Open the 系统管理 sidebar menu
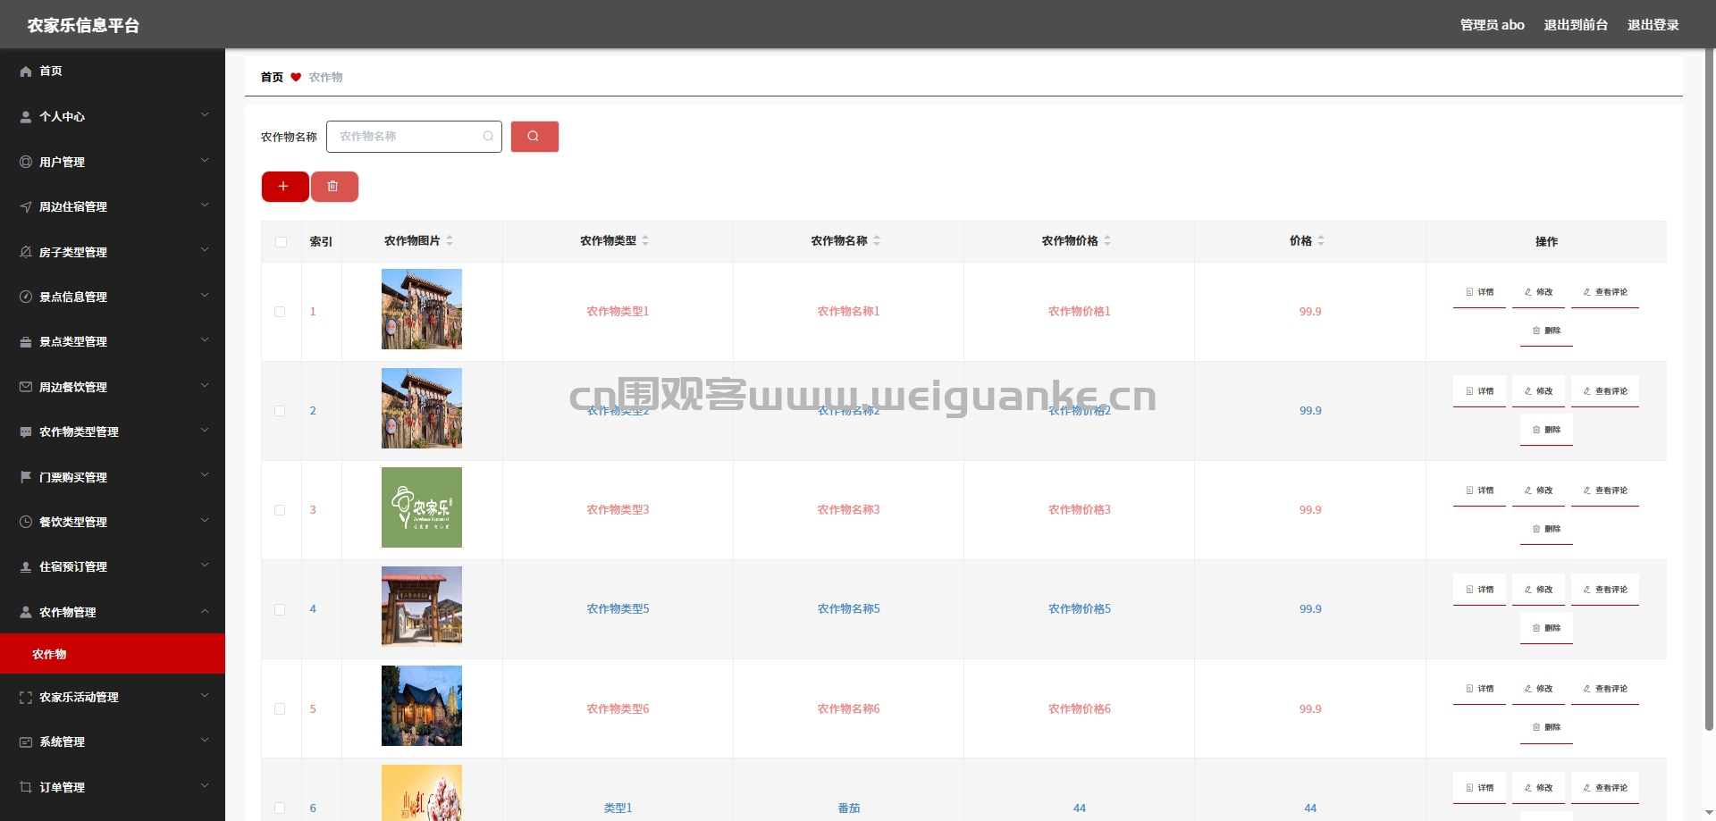 [x=113, y=741]
